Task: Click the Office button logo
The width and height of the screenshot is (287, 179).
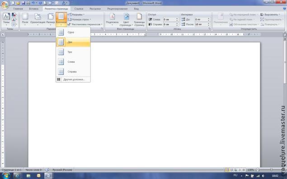Action: pos(5,5)
